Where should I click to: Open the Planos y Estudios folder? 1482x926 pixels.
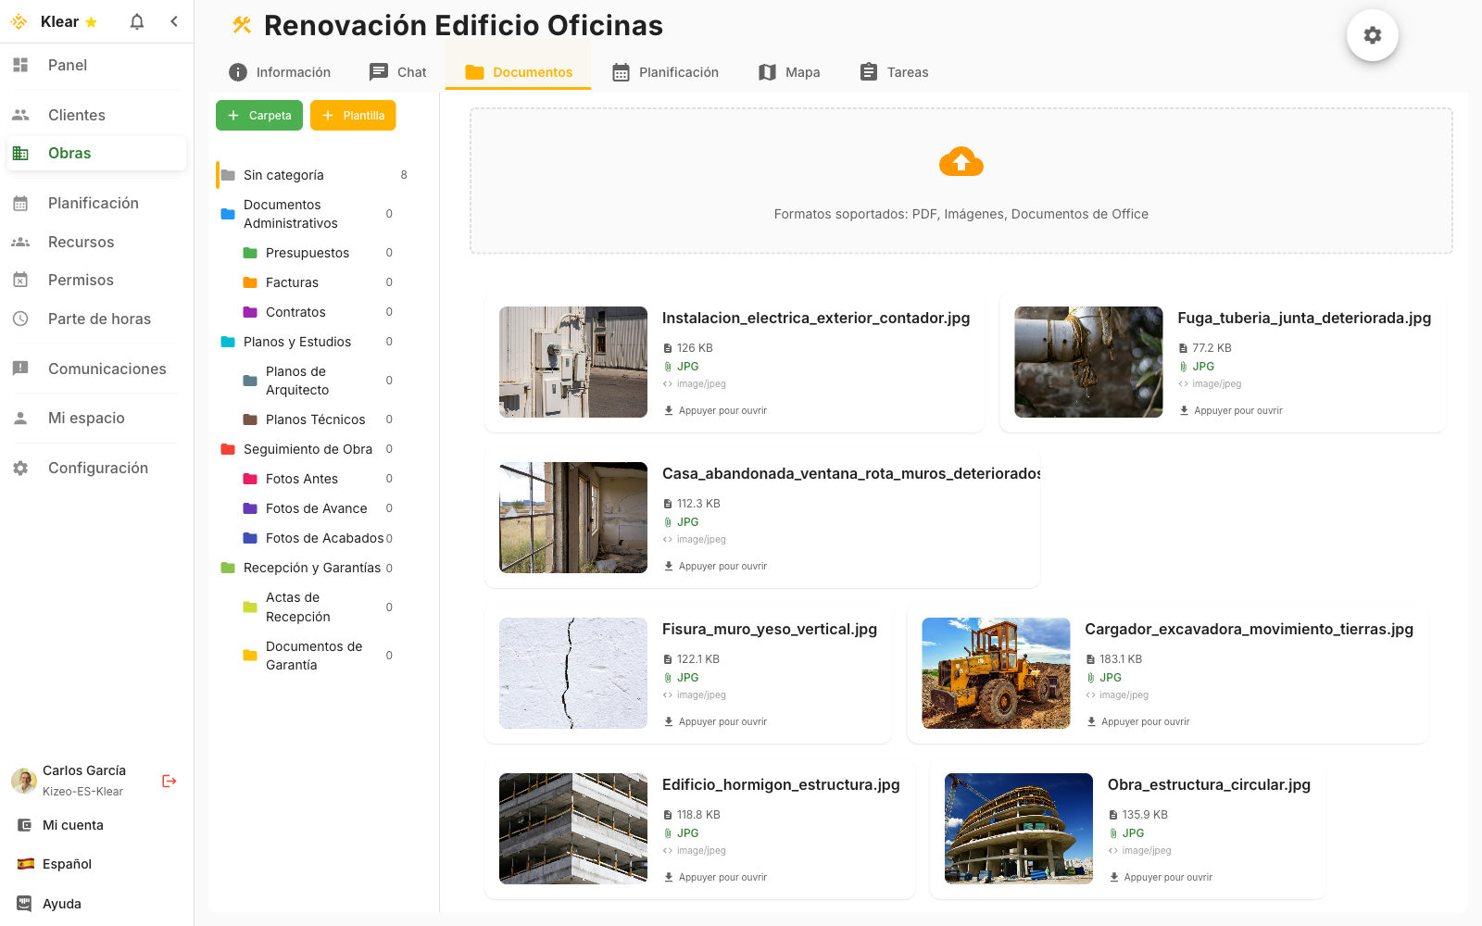[296, 341]
